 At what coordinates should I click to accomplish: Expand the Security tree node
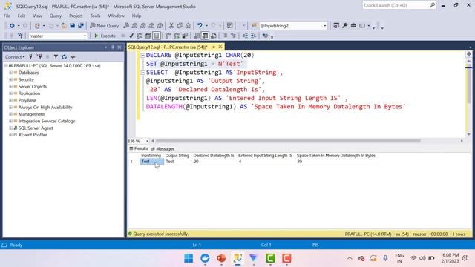click(x=10, y=79)
